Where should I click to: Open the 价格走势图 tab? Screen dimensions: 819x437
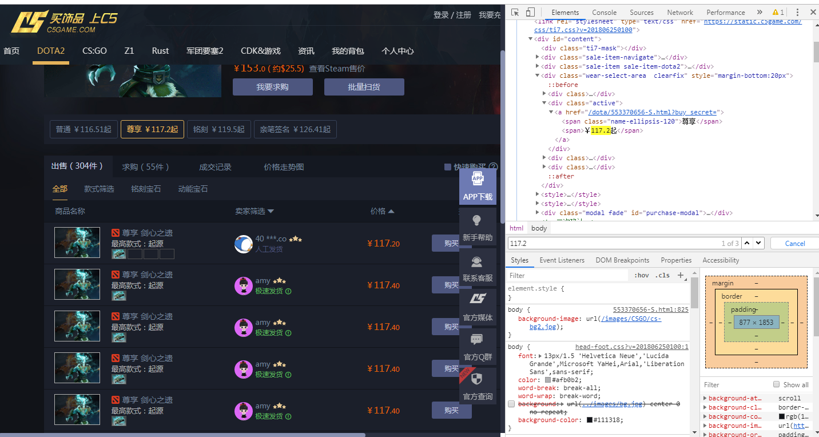point(284,167)
